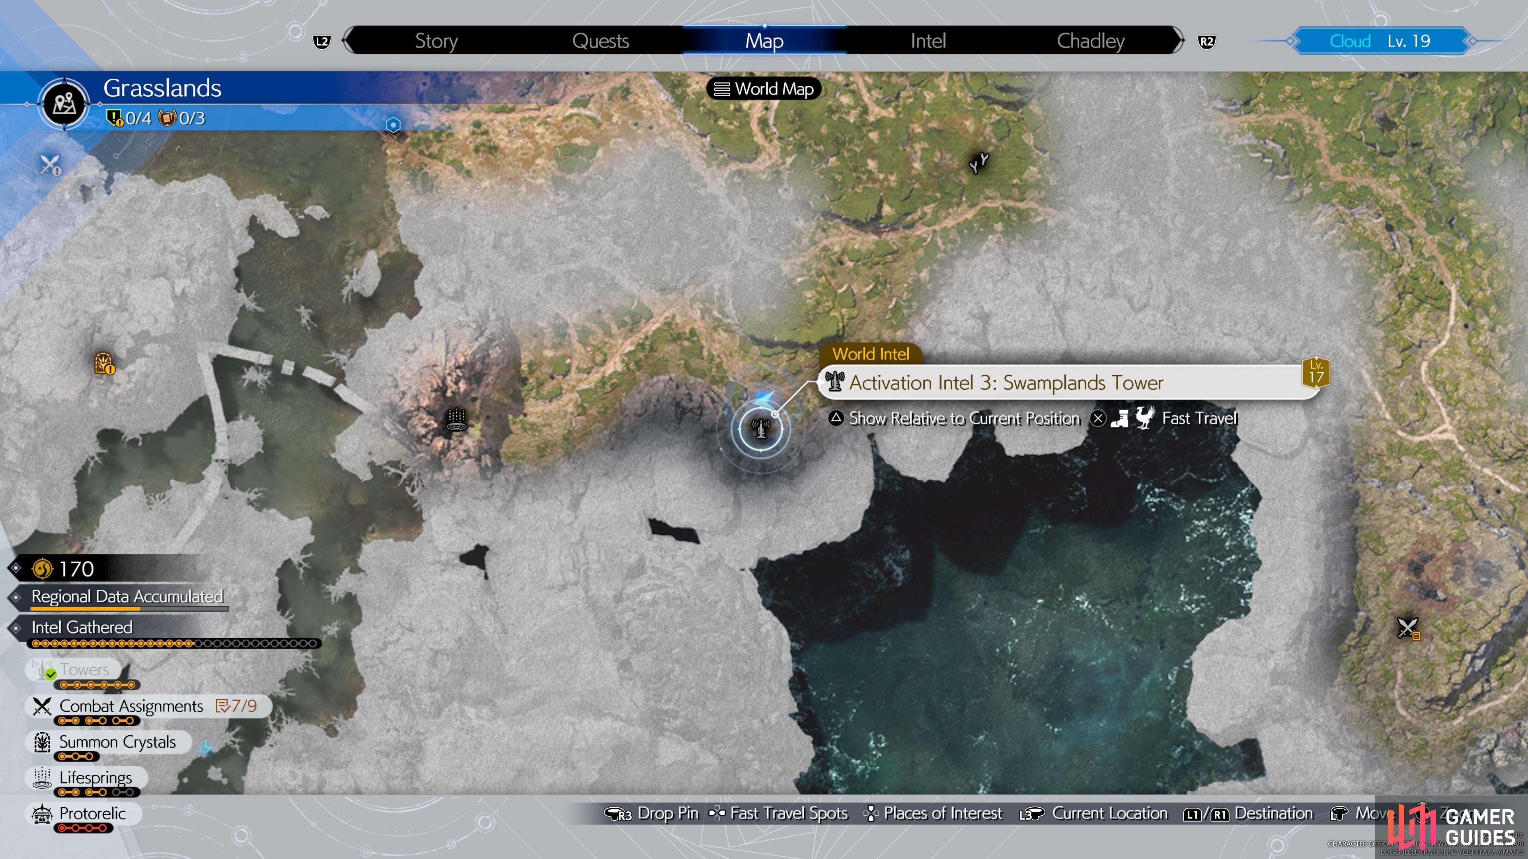
Task: Open the World Map button
Action: tap(764, 89)
